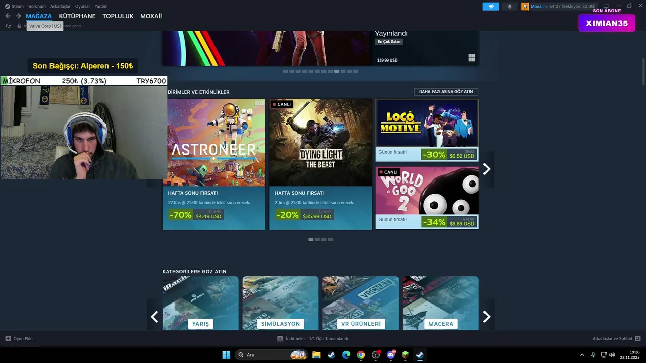The width and height of the screenshot is (646, 363).
Task: Open the Windows Start menu
Action: (226, 355)
